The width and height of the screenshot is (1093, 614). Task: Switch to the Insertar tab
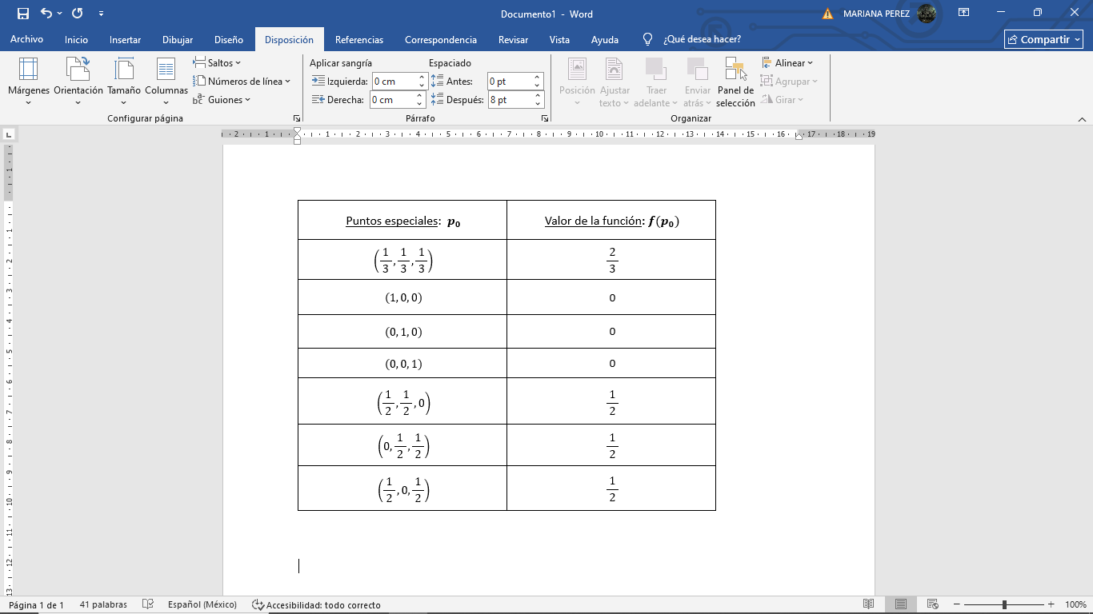point(125,40)
